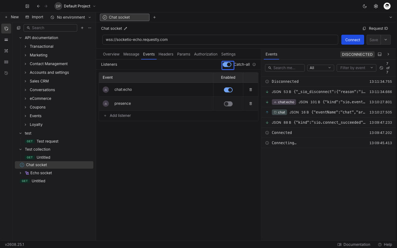
Task: Switch to the Settings tab
Action: point(228,54)
